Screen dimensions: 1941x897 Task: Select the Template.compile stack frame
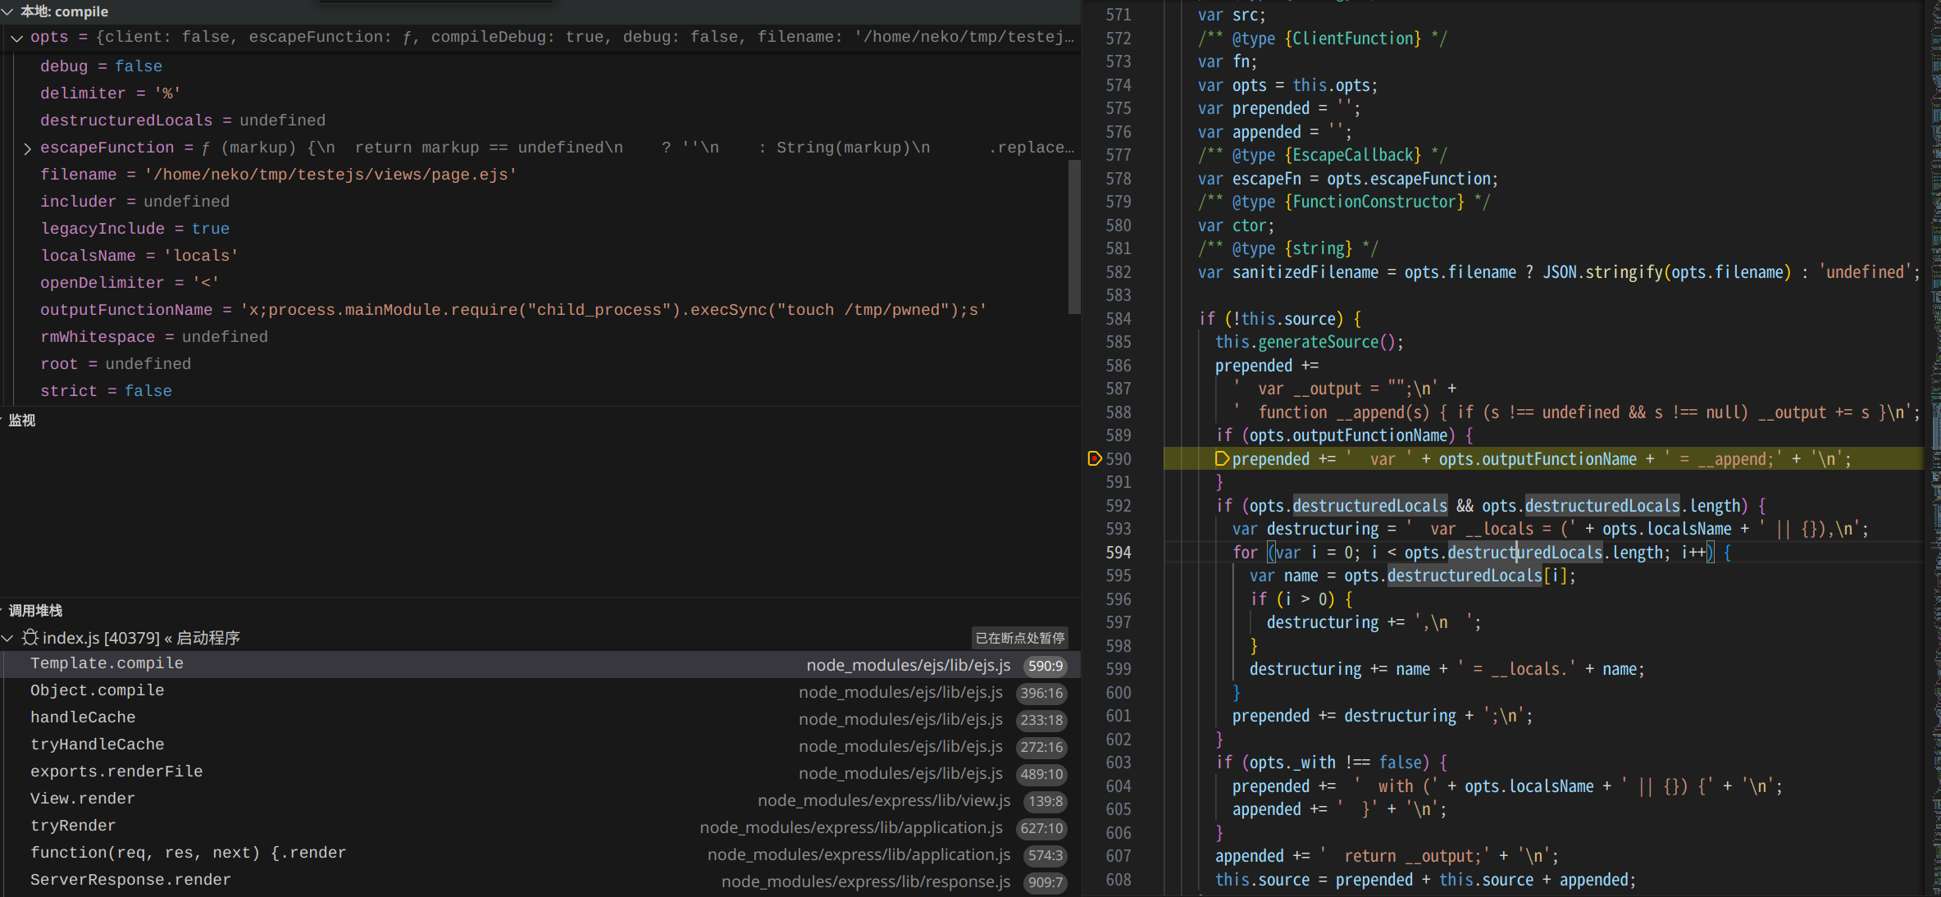[107, 663]
